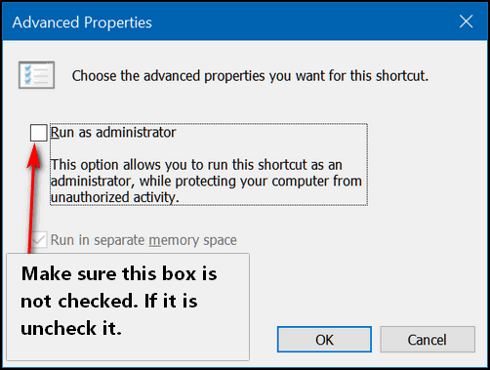Click the 'Make sure this box is' callout line
This screenshot has height=370, width=490.
(x=119, y=273)
